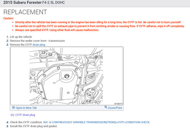
Task: Click the CVTF drain plug diagram image
Action: 67,76
